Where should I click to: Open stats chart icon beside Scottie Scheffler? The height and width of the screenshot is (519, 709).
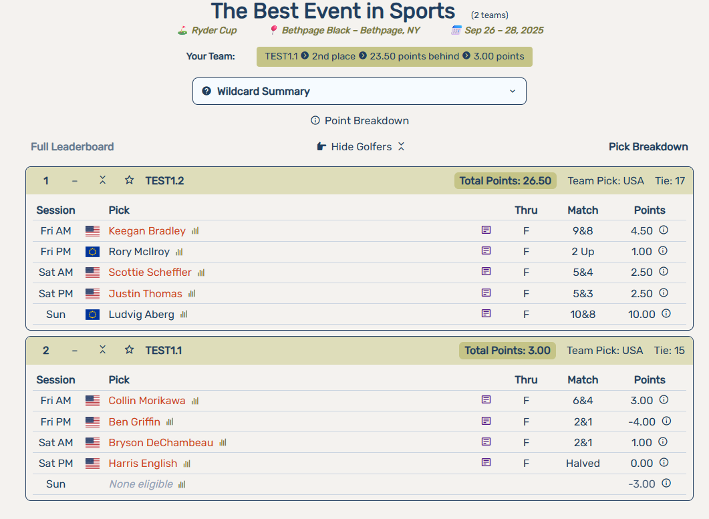point(201,273)
